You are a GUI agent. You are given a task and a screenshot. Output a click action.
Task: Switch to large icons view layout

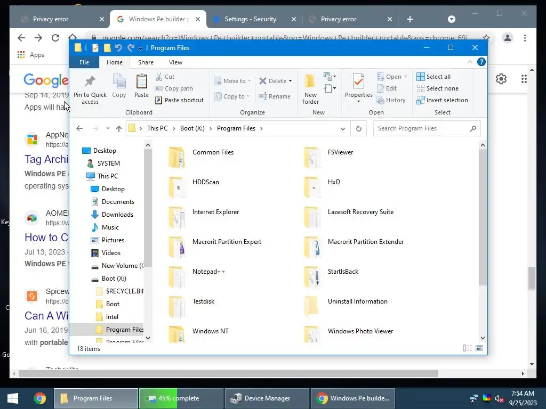(479, 348)
